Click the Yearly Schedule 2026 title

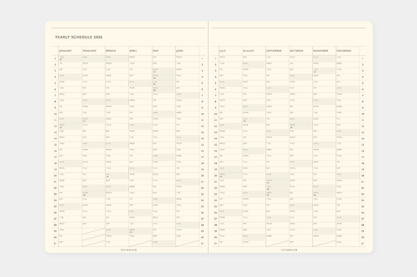click(79, 38)
